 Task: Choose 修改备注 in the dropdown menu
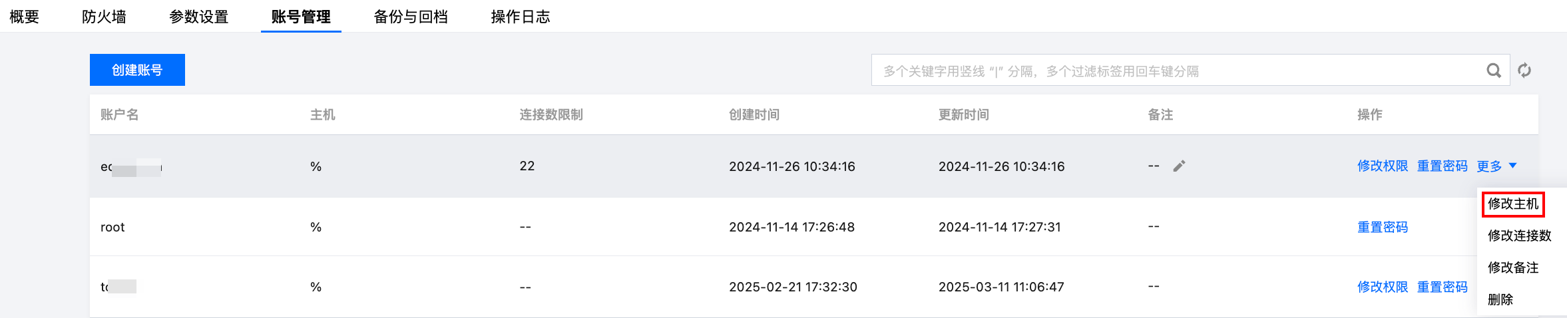(x=1513, y=267)
